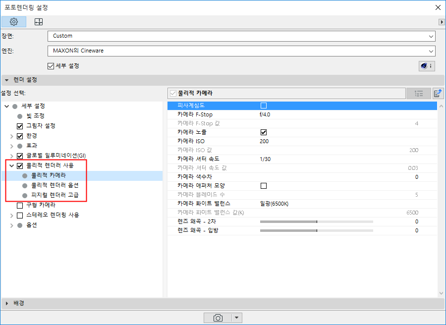446x325 pixels.
Task: Collapse the 세부 설정 tree node
Action: point(7,106)
